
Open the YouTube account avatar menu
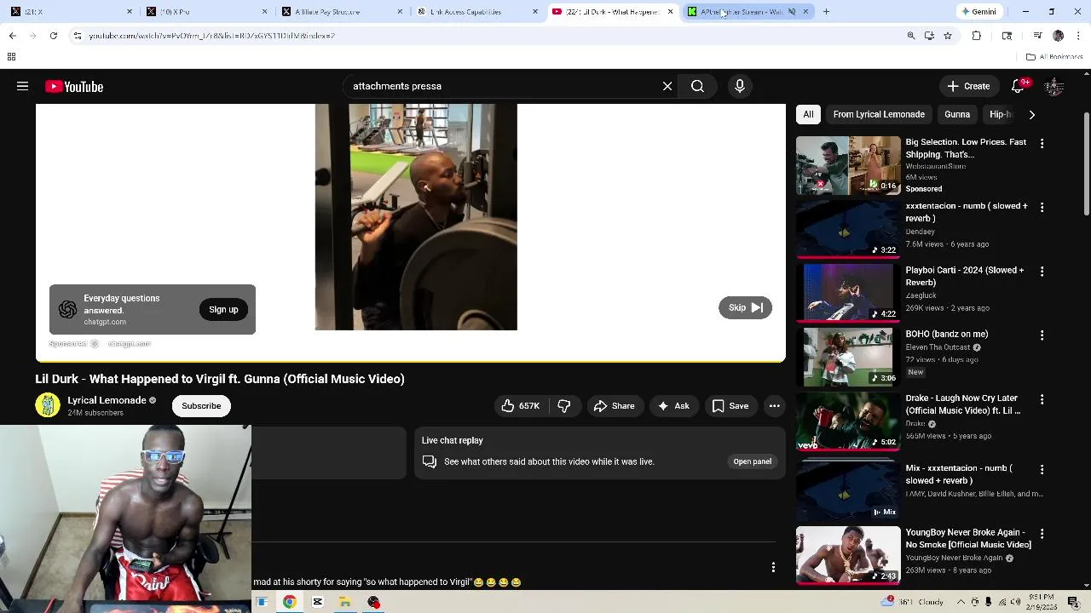tap(1054, 86)
